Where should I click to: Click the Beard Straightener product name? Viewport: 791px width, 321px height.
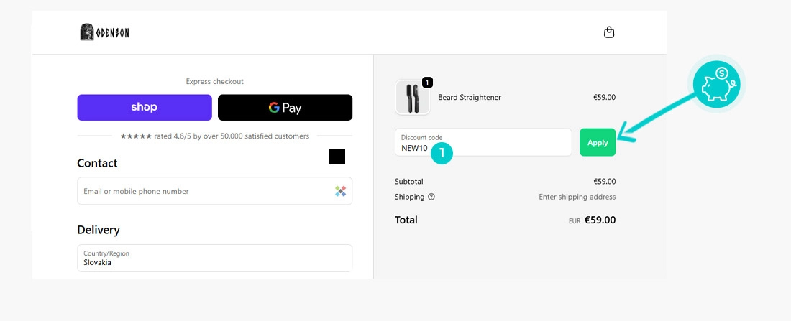(469, 97)
